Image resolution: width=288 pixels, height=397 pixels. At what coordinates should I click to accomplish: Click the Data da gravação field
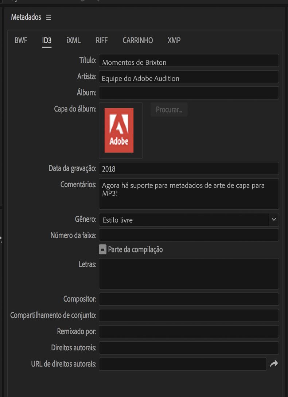tap(189, 169)
